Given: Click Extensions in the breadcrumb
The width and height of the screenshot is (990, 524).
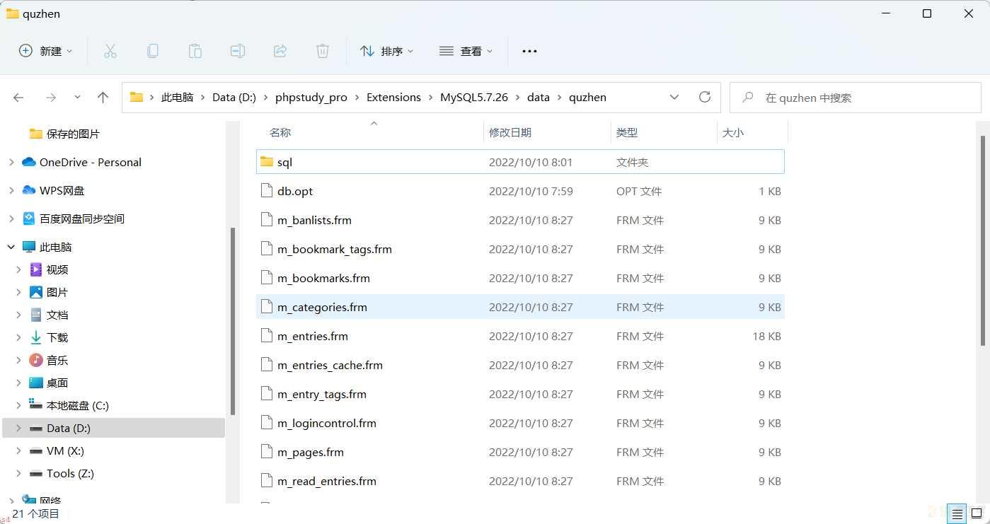Looking at the screenshot, I should 393,98.
